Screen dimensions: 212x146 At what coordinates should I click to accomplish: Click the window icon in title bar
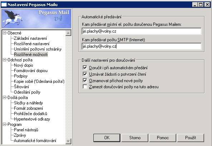click(x=4, y=5)
